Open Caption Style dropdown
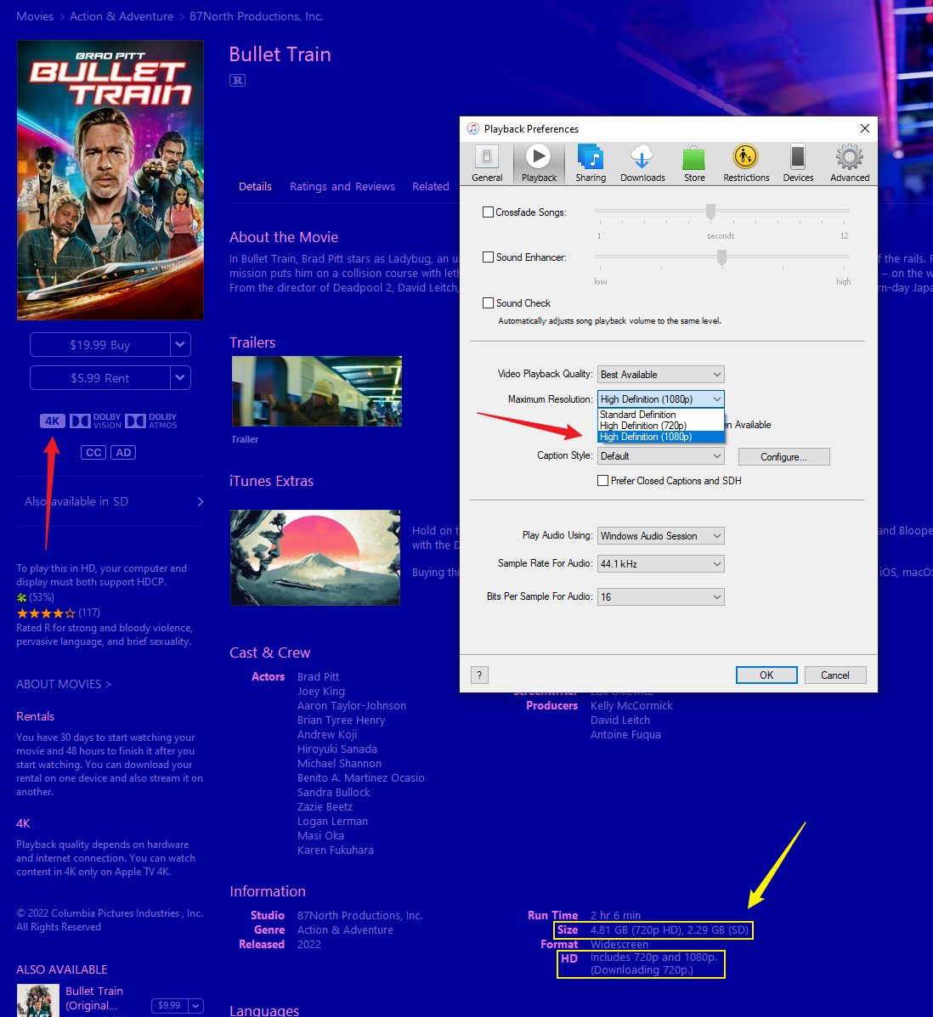 click(660, 456)
